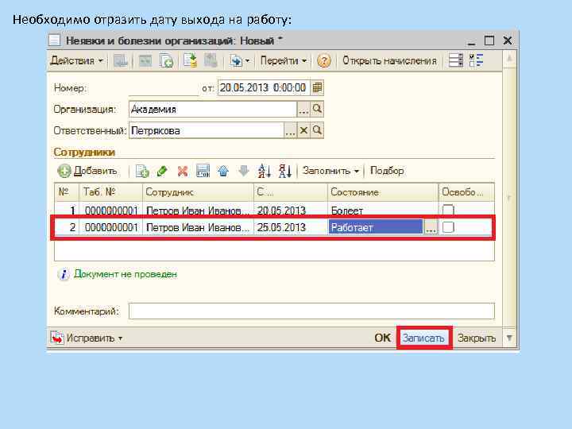Click the scroll down arrow of the form scrollbar
572x429 pixels.
509,338
